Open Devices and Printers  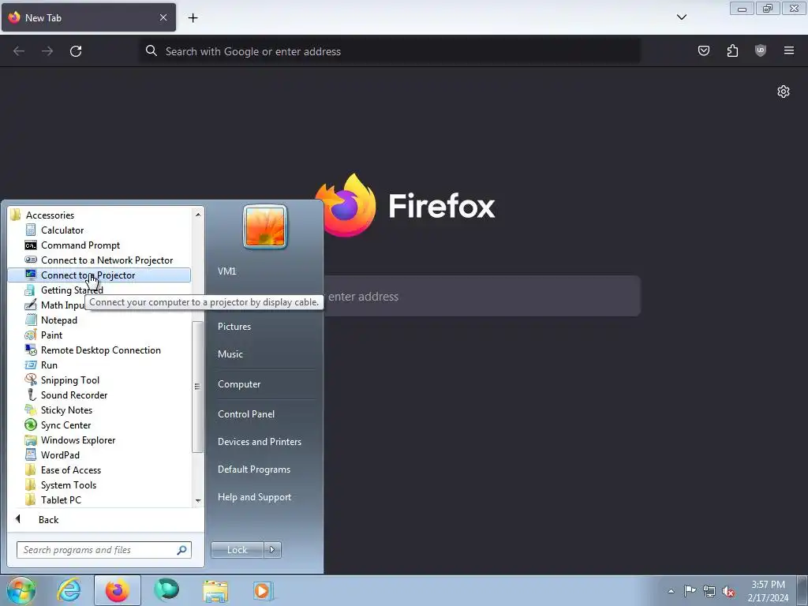tap(259, 442)
